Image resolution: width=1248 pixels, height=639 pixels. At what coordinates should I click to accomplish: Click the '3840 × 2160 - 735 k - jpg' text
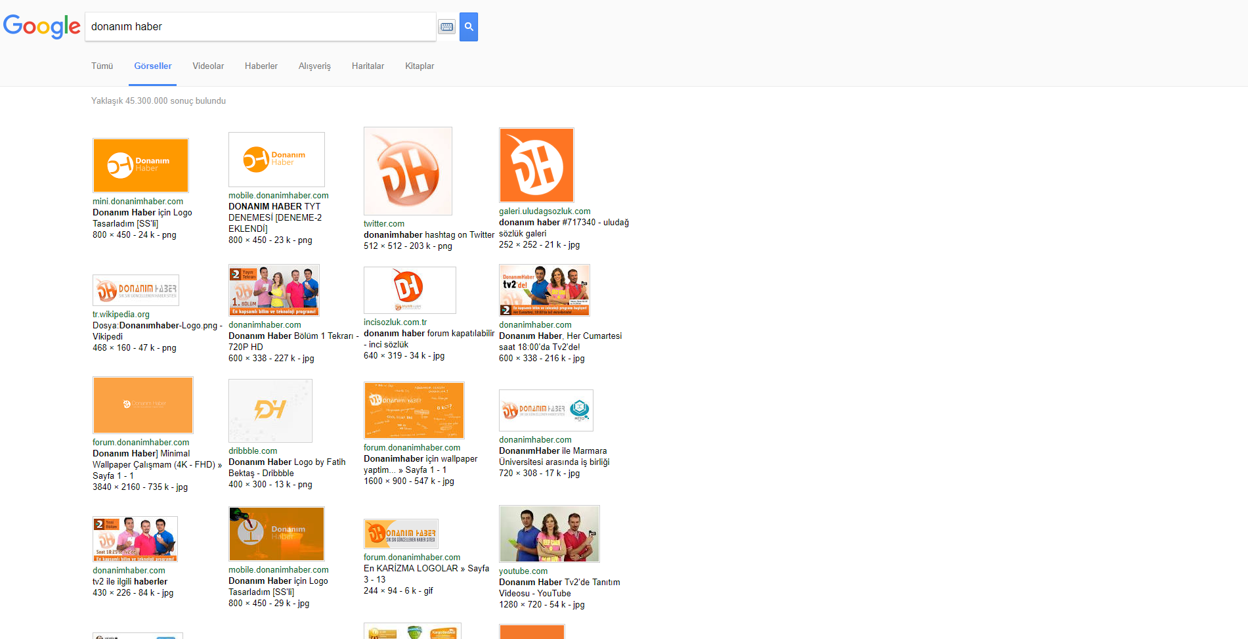pos(140,487)
